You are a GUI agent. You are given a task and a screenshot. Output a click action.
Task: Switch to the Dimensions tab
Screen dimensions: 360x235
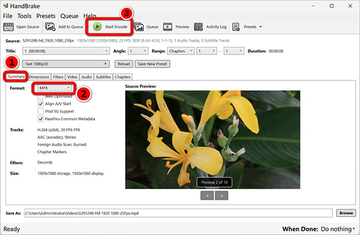(x=39, y=77)
